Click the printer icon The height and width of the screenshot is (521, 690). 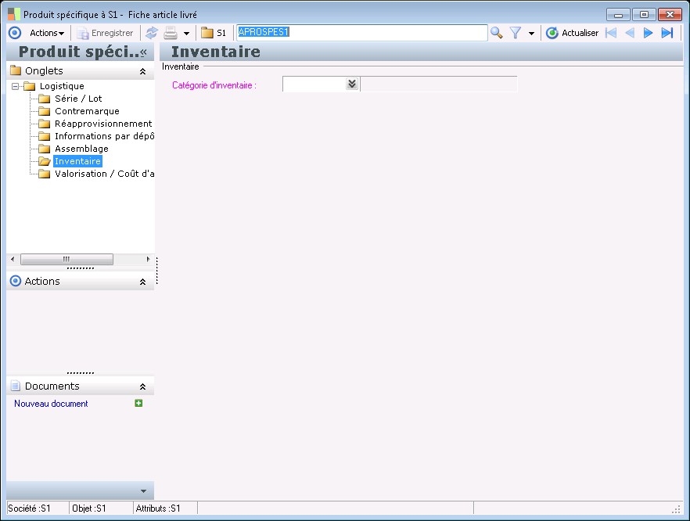click(171, 33)
